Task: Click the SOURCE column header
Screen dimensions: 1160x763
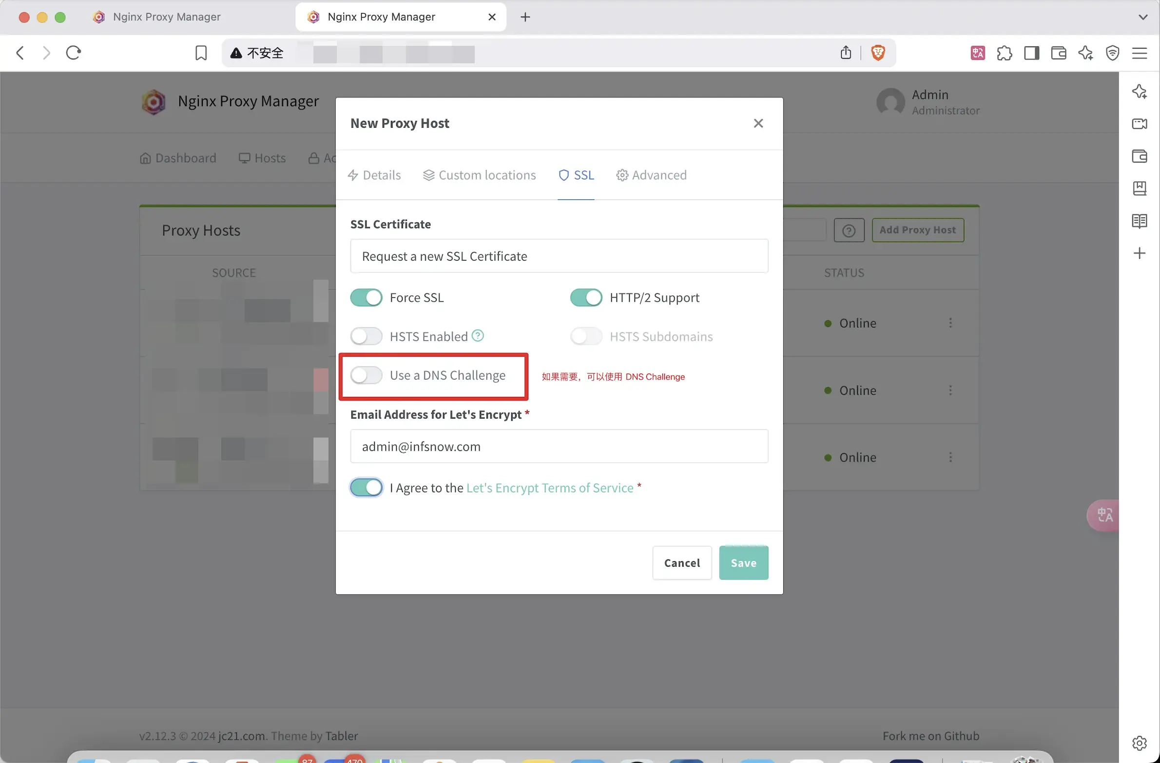Action: click(233, 273)
